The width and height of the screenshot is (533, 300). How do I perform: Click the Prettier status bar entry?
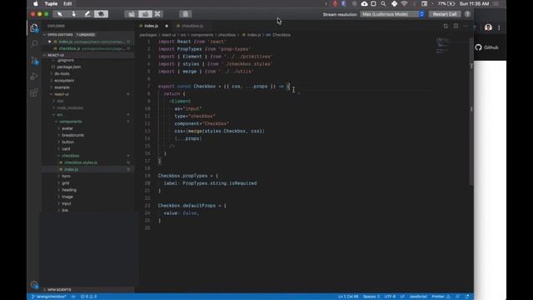pos(441,297)
